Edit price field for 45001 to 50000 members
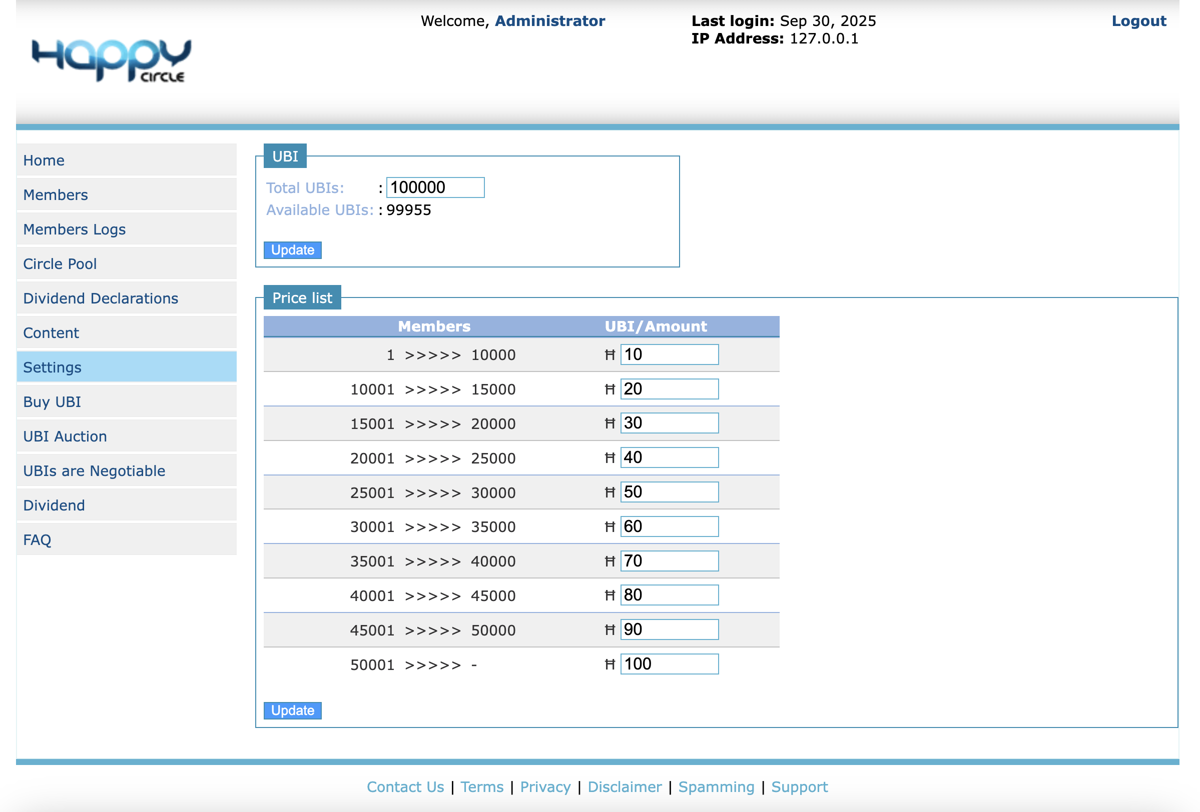 pos(669,630)
